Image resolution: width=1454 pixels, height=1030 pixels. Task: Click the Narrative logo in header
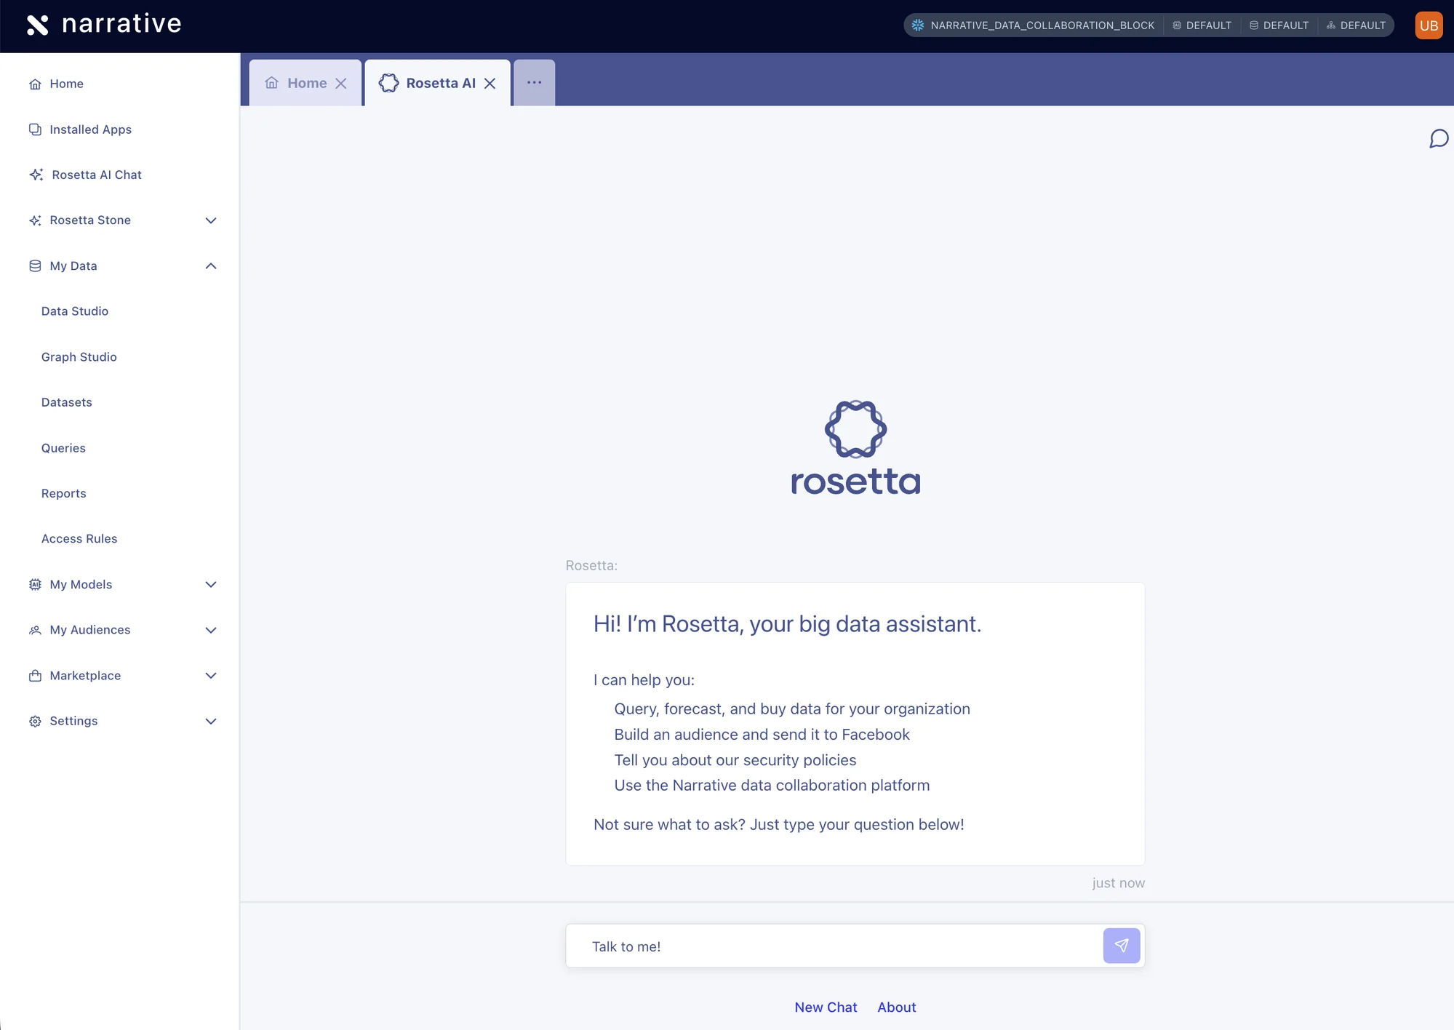tap(104, 25)
